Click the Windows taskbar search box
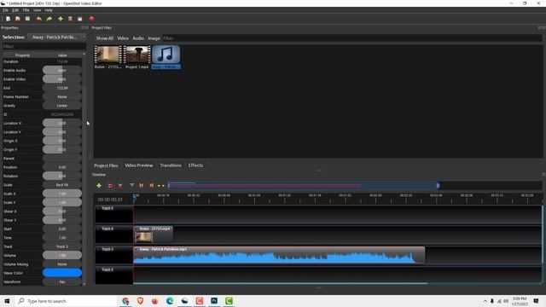Viewport: 546px width, 307px height. [x=67, y=301]
